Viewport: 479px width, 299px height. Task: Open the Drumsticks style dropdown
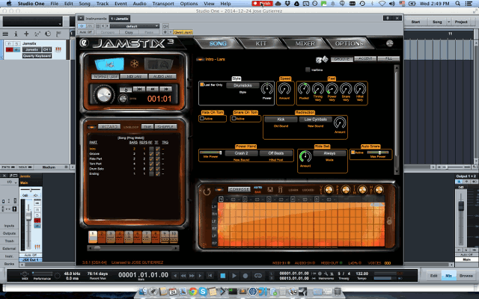242,85
